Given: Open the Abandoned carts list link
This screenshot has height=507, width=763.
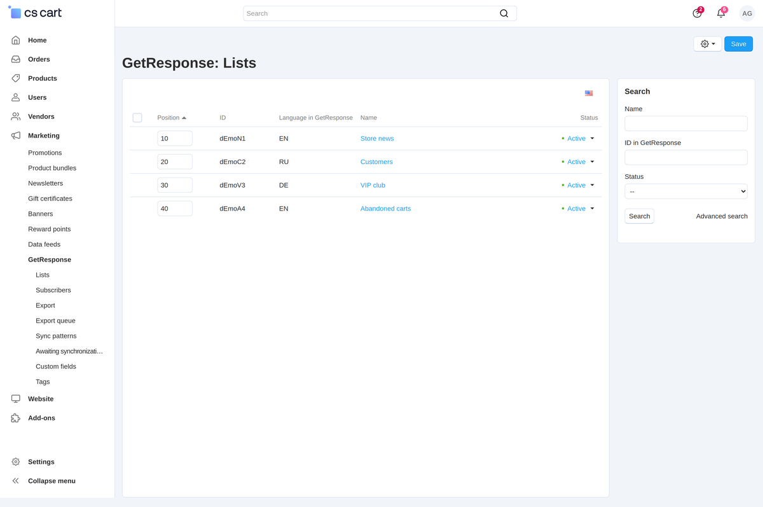Looking at the screenshot, I should point(385,209).
